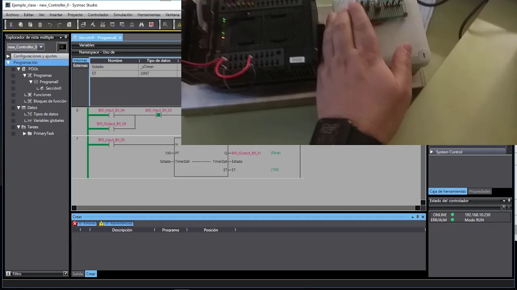Image resolution: width=517 pixels, height=290 pixels.
Task: Open the Controlador menu
Action: (x=98, y=14)
